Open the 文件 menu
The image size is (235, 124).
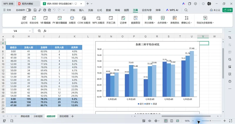[7, 10]
